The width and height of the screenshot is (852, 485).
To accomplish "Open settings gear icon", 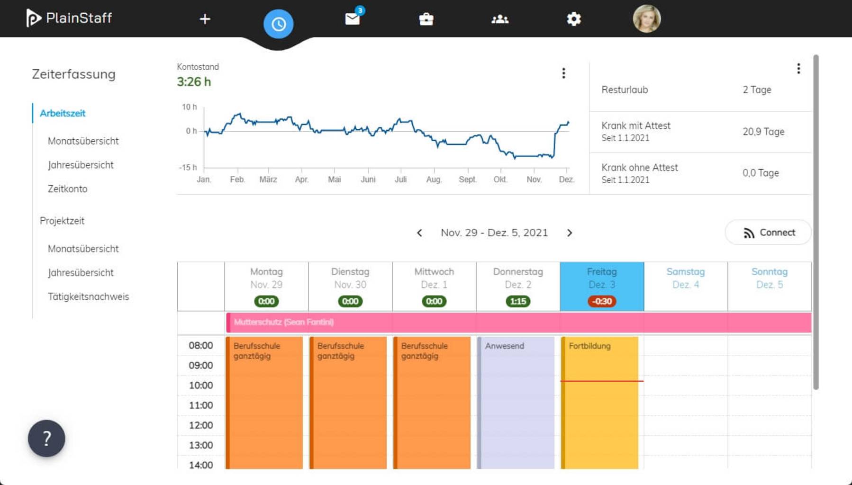I will [x=573, y=19].
